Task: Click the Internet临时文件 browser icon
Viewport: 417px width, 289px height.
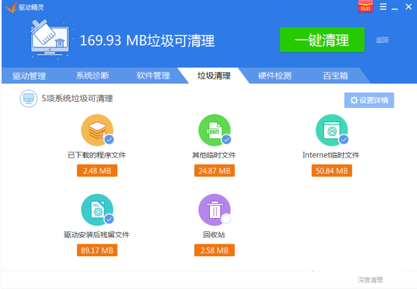Action: pyautogui.click(x=332, y=130)
